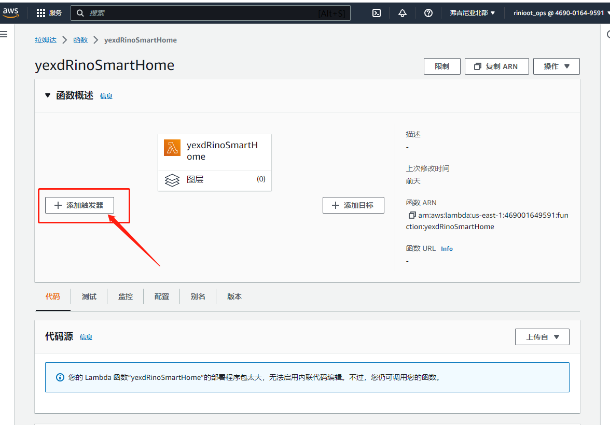Click the yexdRinoSmartHome breadcrumb text
This screenshot has height=425, width=610.
[141, 40]
